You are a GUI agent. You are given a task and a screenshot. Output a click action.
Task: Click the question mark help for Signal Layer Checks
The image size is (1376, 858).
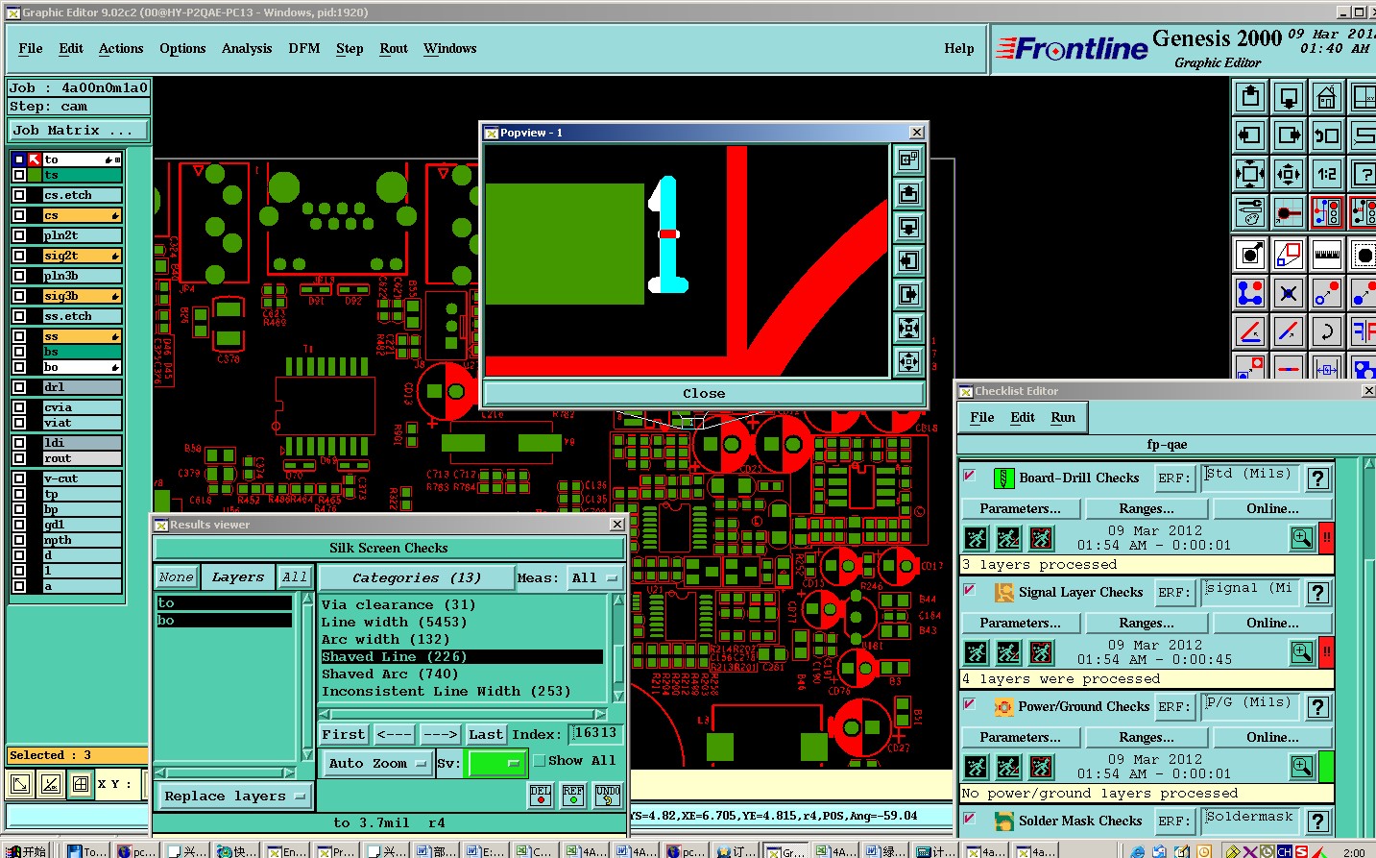point(1318,593)
